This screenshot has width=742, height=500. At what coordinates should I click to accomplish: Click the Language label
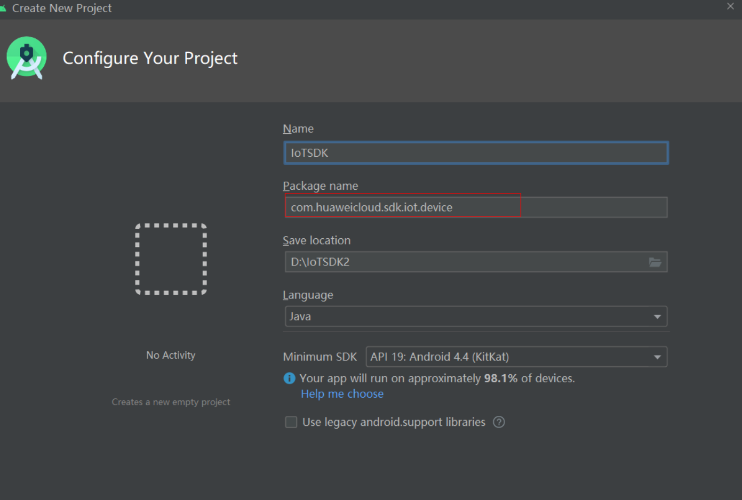[308, 295]
